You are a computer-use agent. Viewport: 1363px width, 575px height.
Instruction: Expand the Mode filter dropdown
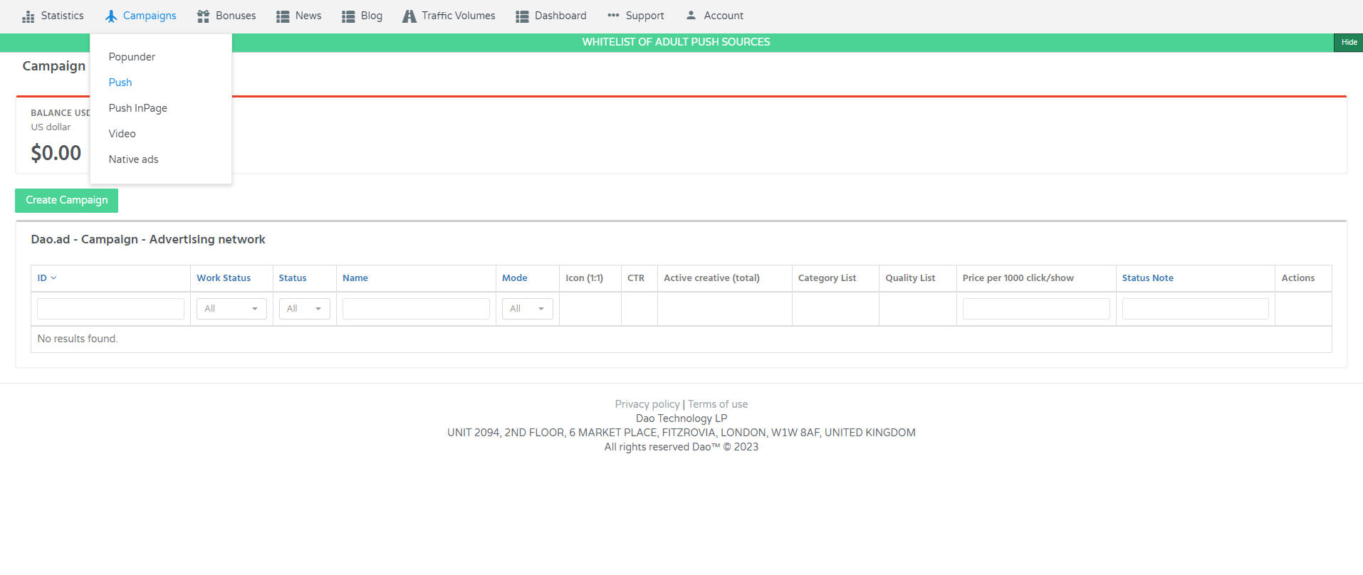(527, 309)
